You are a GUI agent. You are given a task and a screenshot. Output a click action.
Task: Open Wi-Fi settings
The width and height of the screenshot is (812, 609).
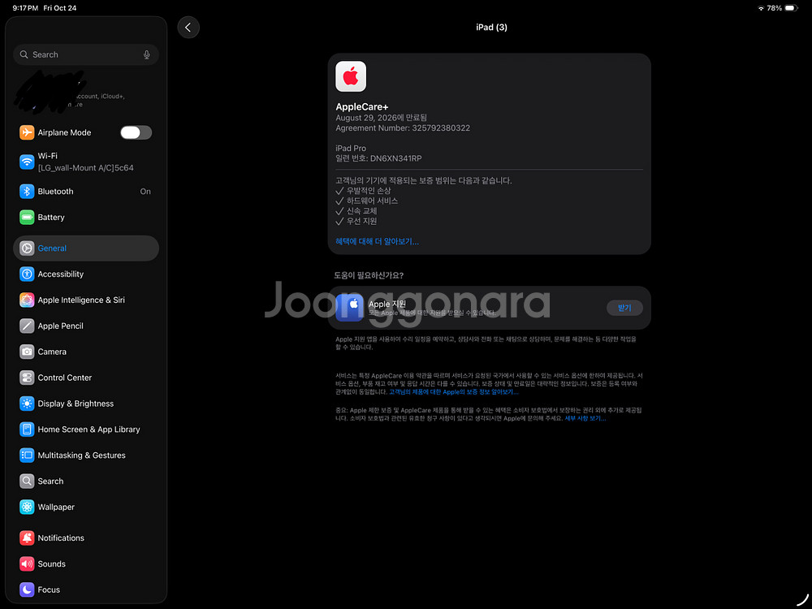(85, 162)
